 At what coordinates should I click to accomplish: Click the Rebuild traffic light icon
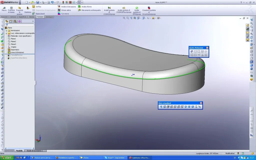click(x=63, y=2)
